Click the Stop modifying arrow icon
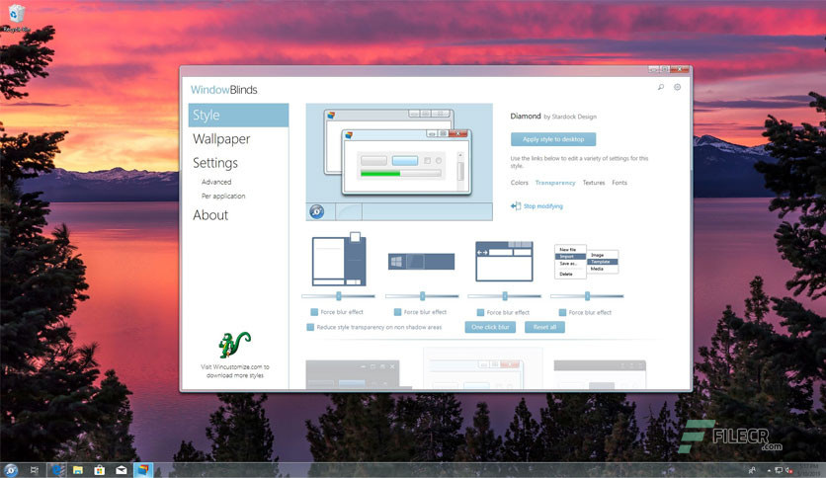This screenshot has height=478, width=826. (516, 205)
